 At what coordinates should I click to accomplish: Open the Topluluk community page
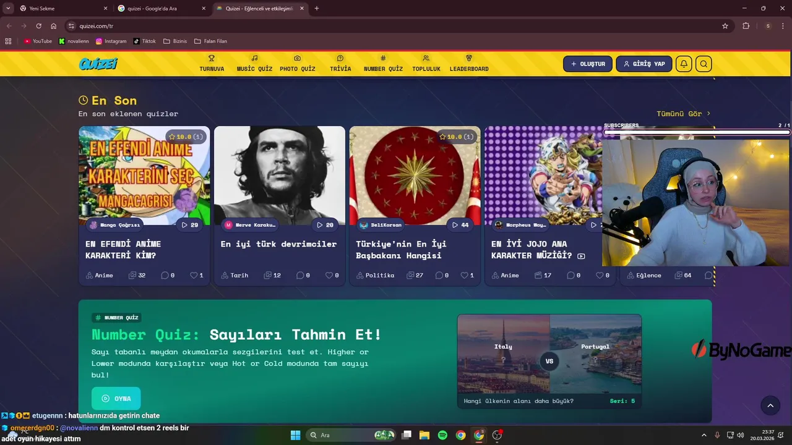point(426,64)
